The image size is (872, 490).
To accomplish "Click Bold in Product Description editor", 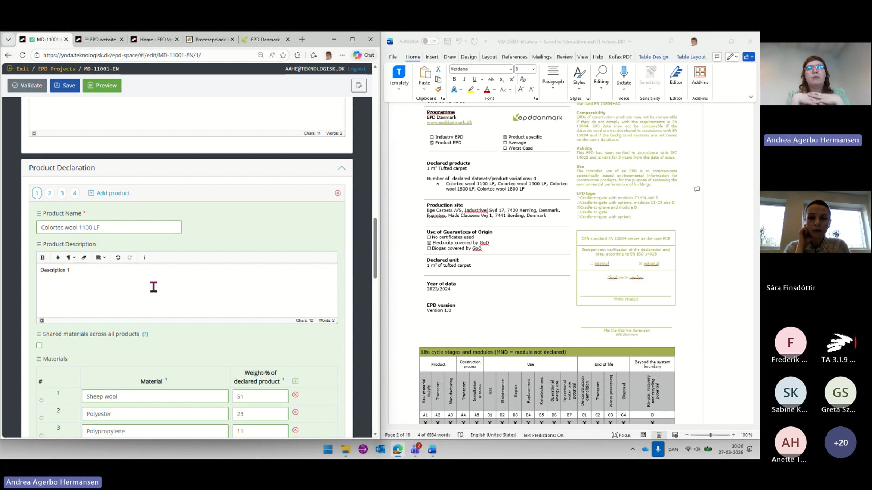I will 43,257.
